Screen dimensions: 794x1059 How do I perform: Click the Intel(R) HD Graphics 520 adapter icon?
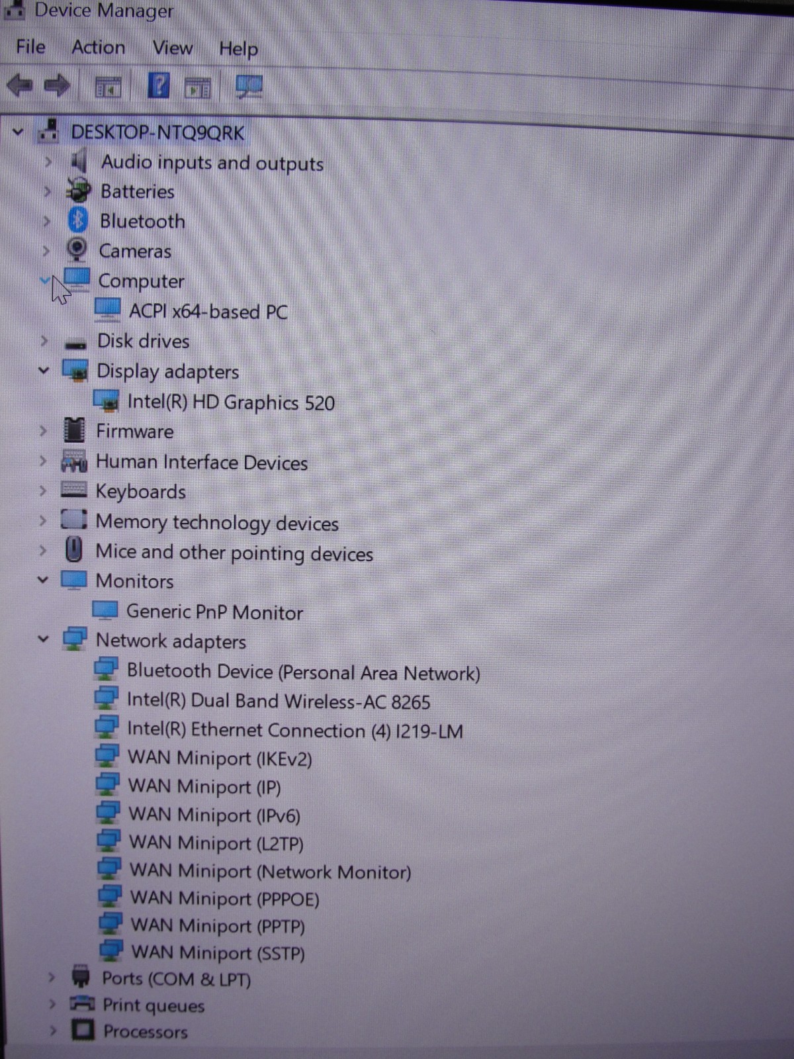click(x=106, y=400)
